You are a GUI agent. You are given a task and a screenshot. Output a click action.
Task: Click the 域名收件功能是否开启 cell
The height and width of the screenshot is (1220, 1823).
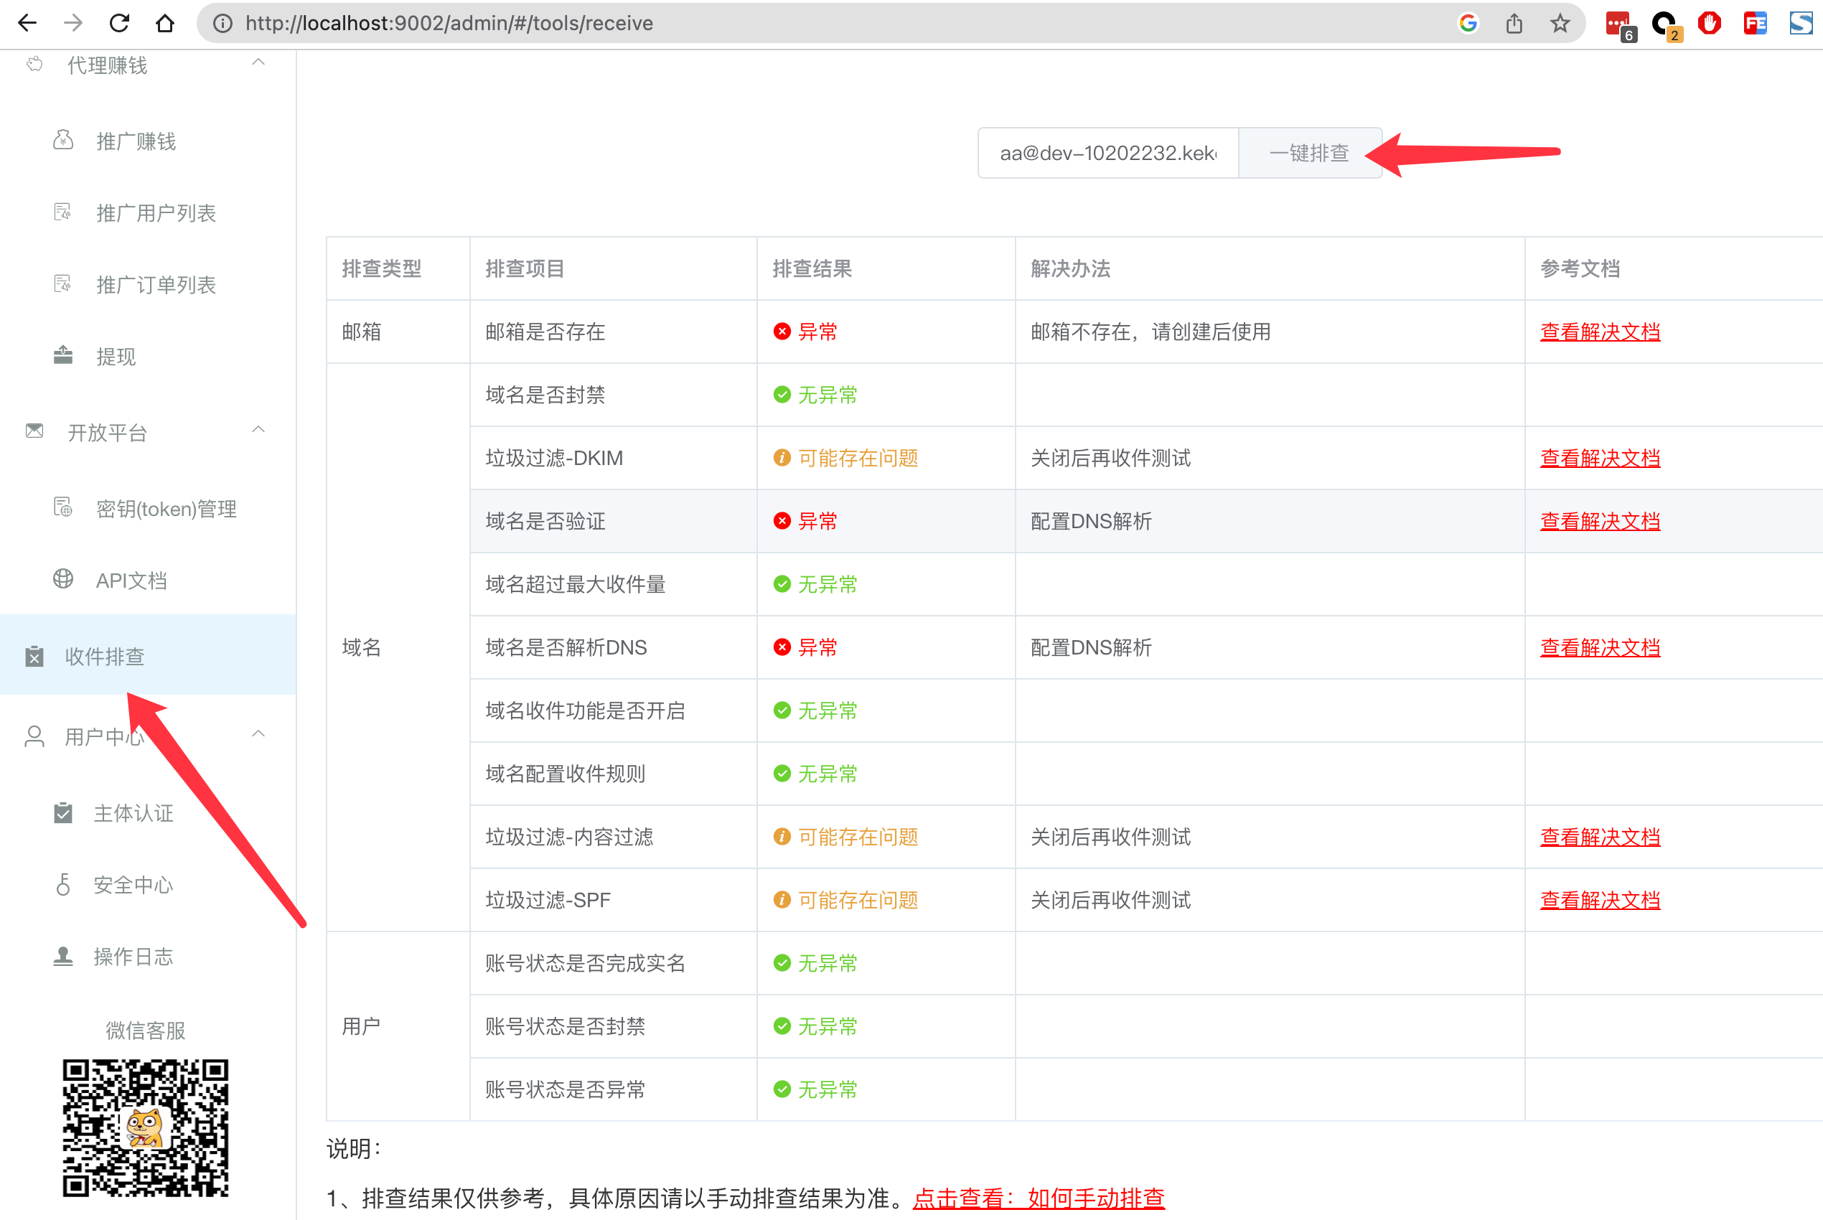[x=613, y=710]
